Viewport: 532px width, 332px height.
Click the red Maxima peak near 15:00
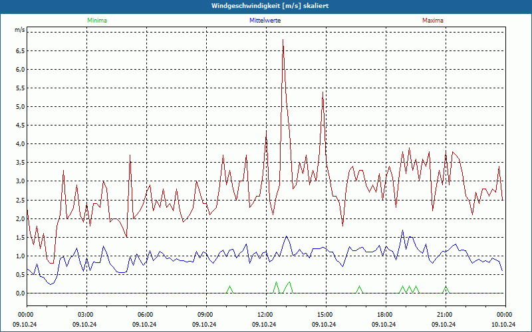coord(323,92)
